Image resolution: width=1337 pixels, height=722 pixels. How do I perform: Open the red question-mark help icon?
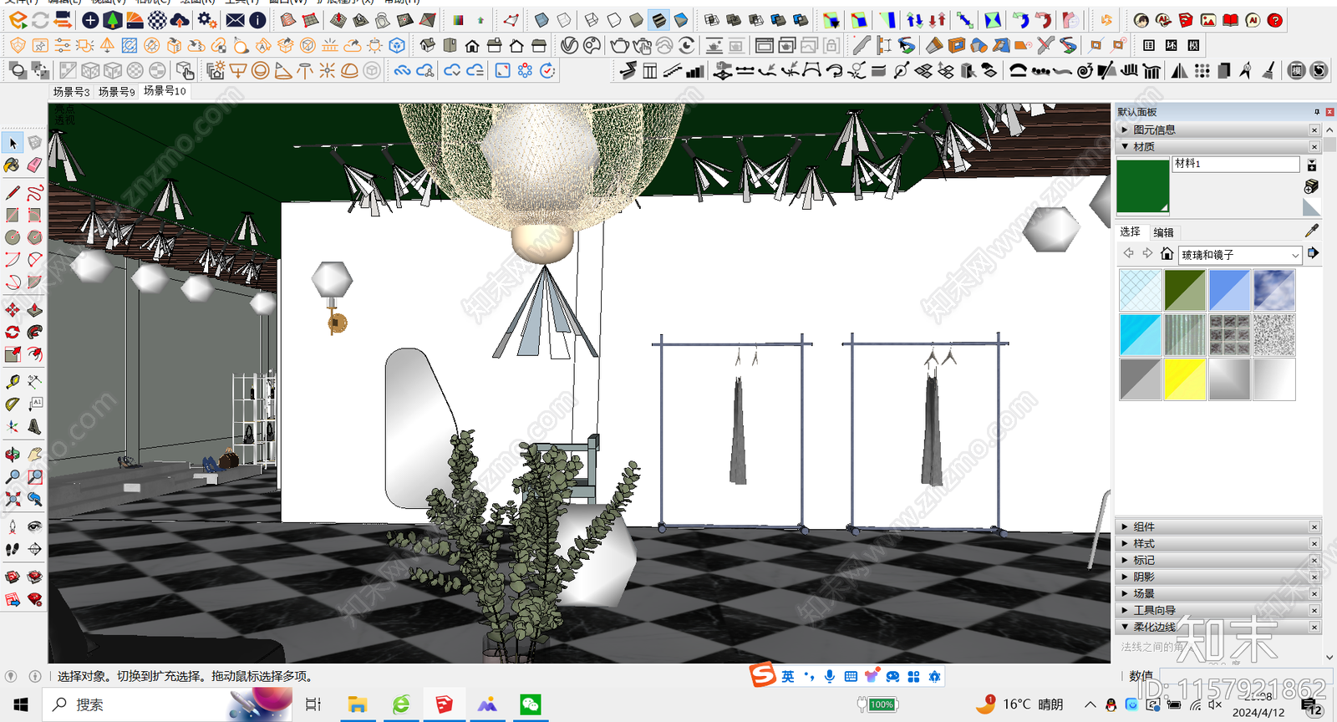[x=1274, y=20]
